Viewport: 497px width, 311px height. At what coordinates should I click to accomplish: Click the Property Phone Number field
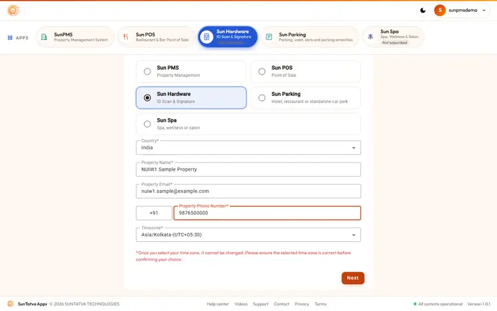[267, 213]
